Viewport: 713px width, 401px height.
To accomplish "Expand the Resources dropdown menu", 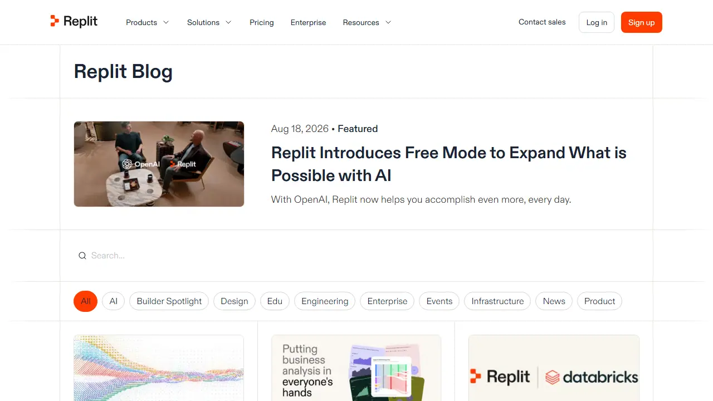I will click(367, 22).
